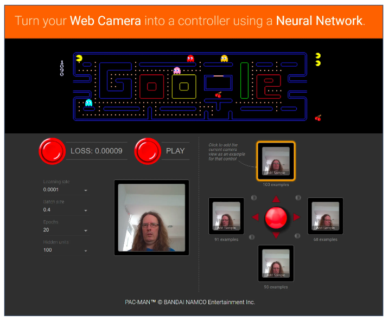Click the orange ghost in the maze

pos(224,59)
